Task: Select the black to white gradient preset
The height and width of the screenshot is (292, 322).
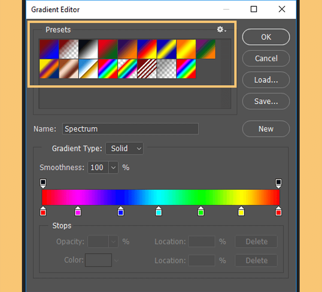Action: coord(88,49)
